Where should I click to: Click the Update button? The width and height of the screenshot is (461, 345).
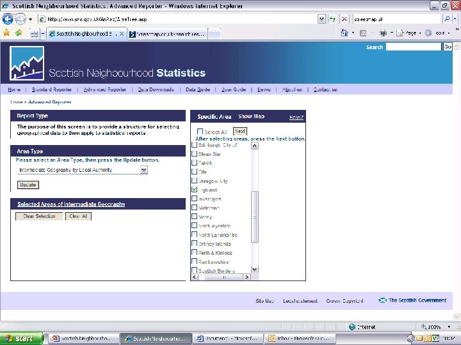click(x=28, y=185)
